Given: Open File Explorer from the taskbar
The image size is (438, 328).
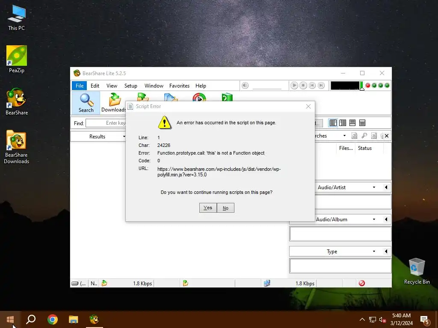Looking at the screenshot, I should click(74, 319).
